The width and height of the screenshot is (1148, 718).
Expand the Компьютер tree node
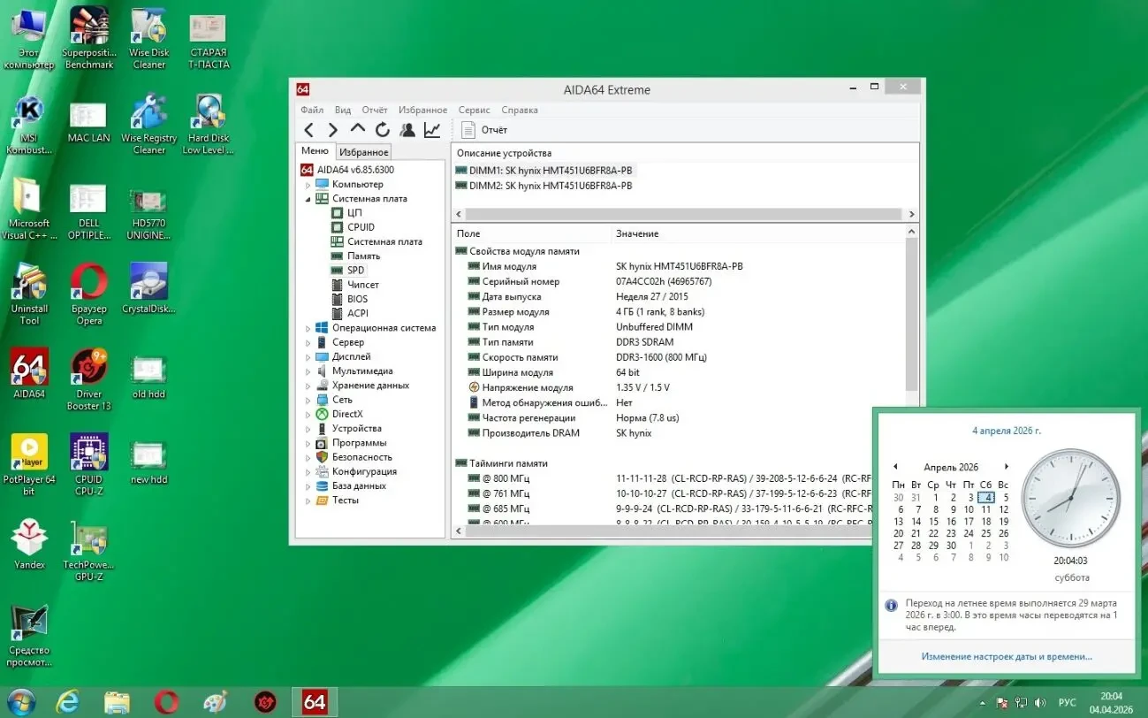[308, 184]
